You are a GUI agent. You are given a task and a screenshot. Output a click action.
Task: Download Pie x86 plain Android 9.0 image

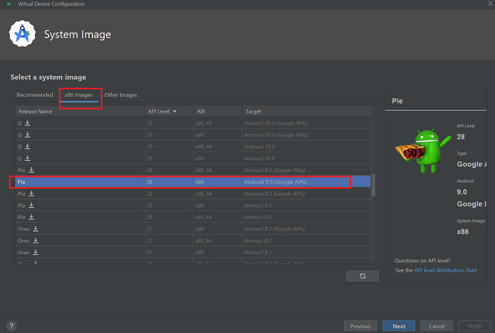point(31,205)
